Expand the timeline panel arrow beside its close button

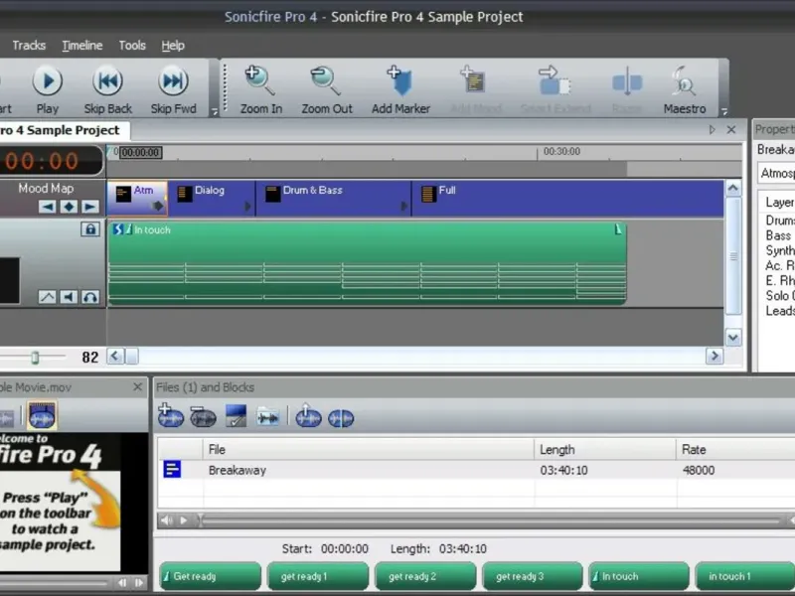[x=713, y=130]
